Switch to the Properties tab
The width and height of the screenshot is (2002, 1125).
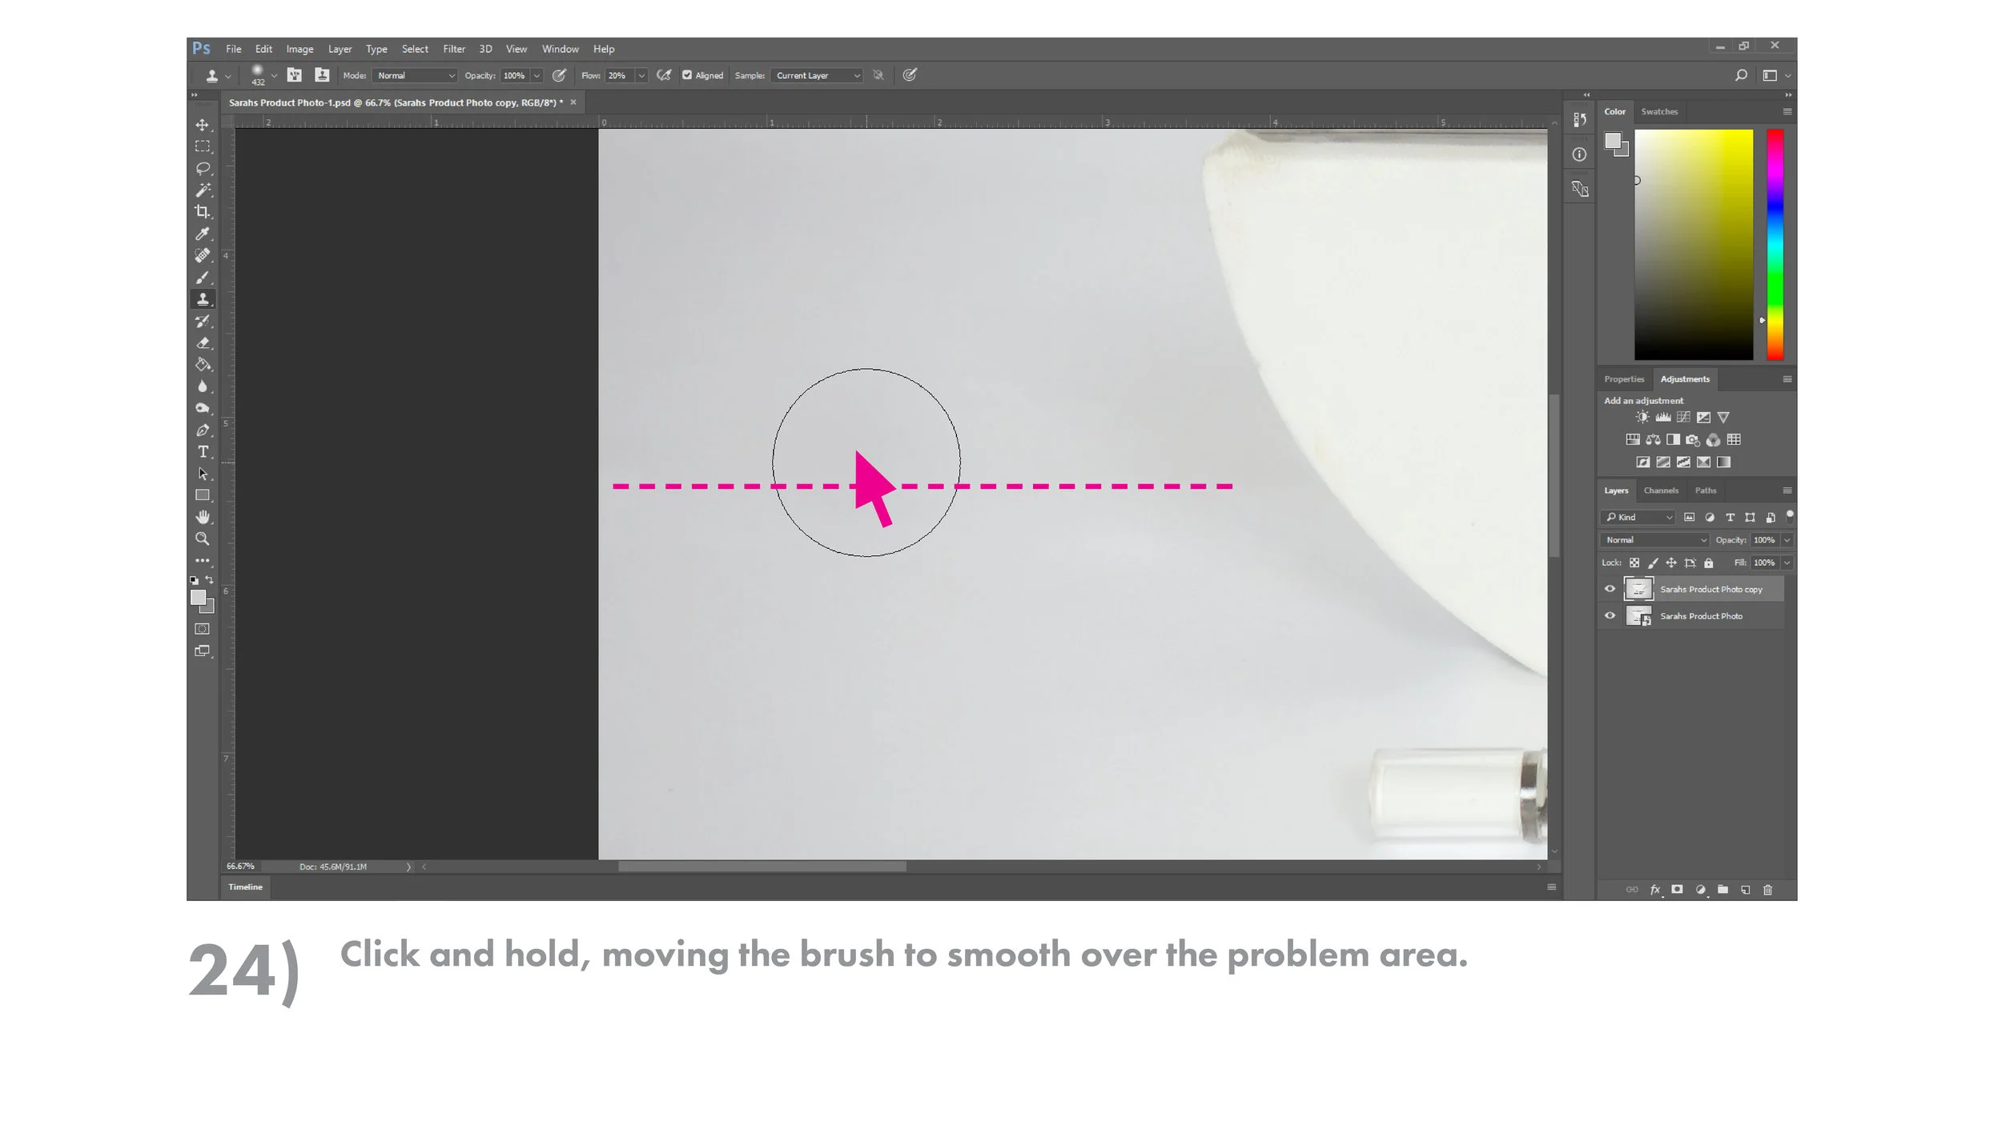1623,379
